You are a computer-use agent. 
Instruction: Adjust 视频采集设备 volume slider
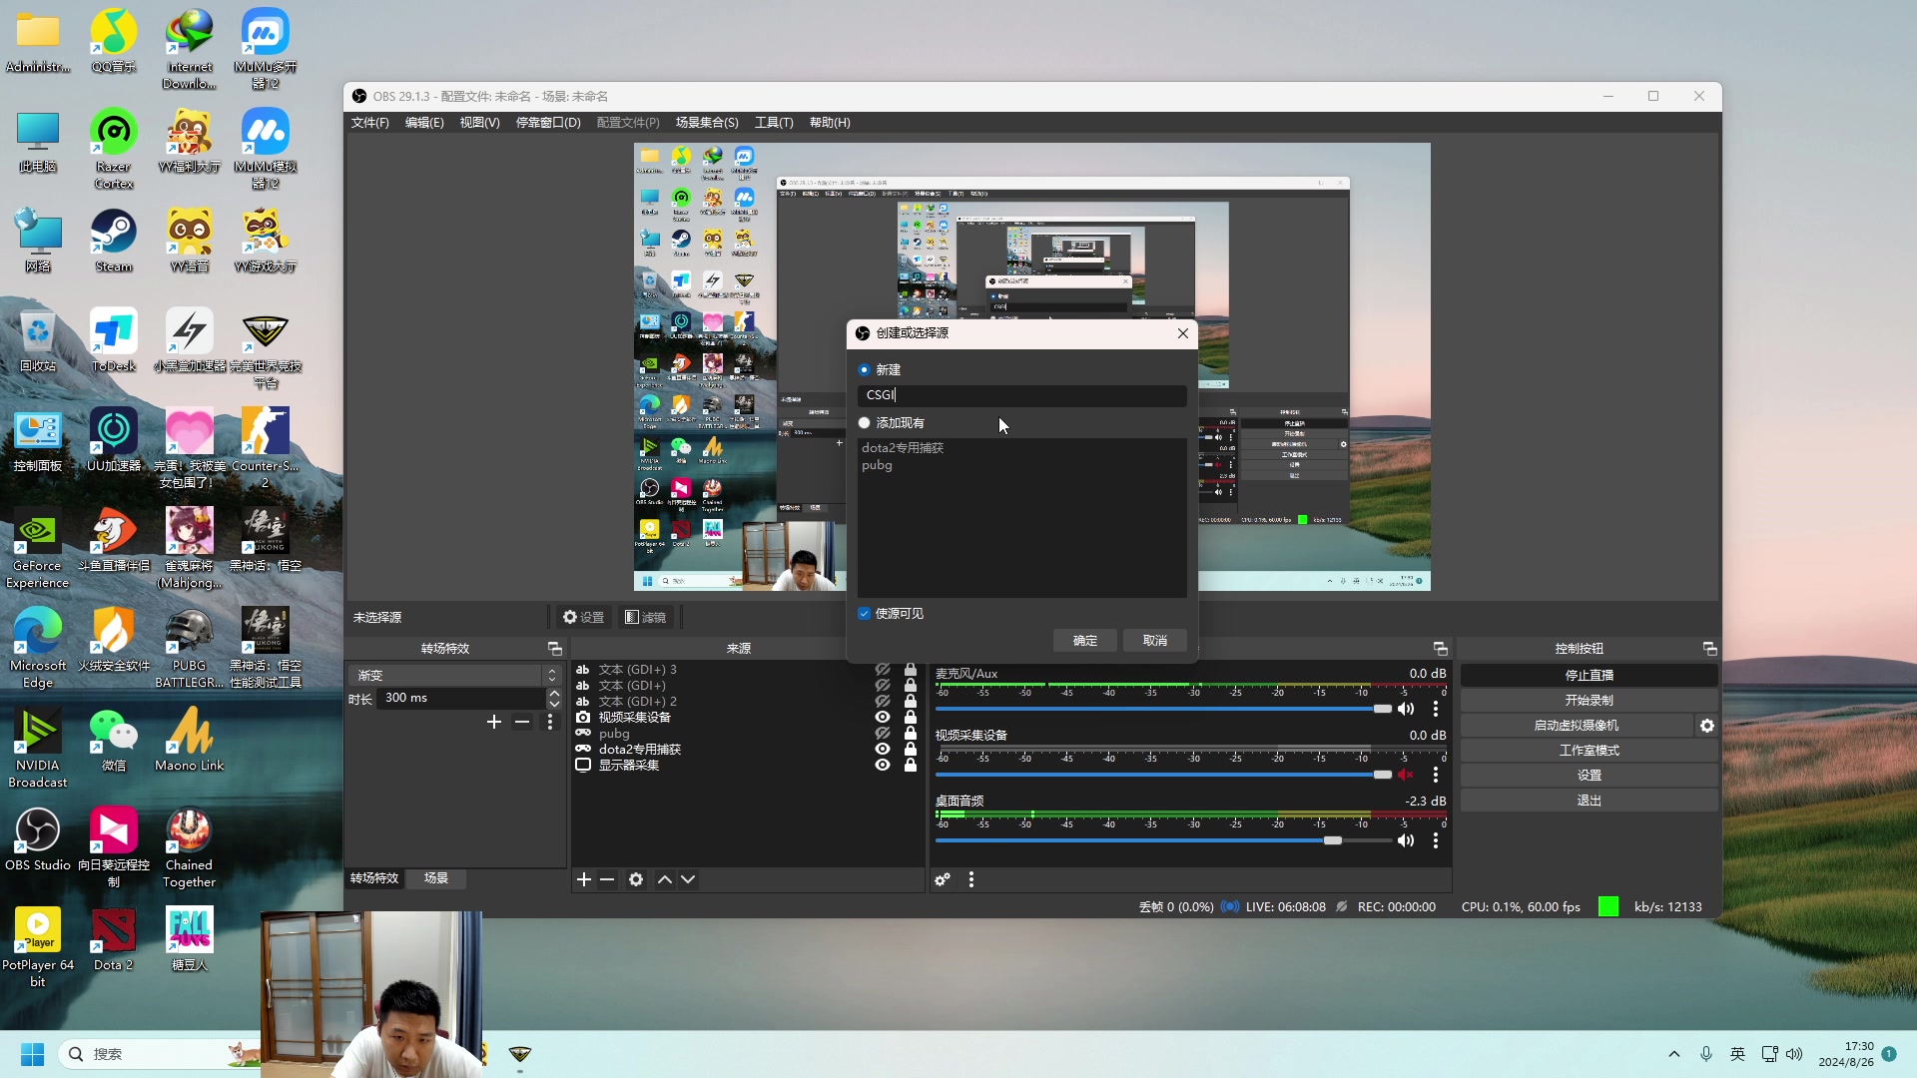[x=1163, y=775]
